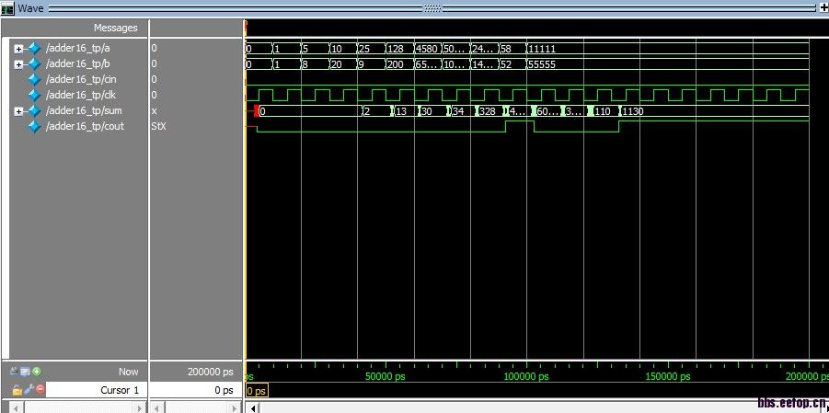Image resolution: width=829 pixels, height=413 pixels.
Task: Click the 11111 segment on signal a waveform
Action: point(667,49)
